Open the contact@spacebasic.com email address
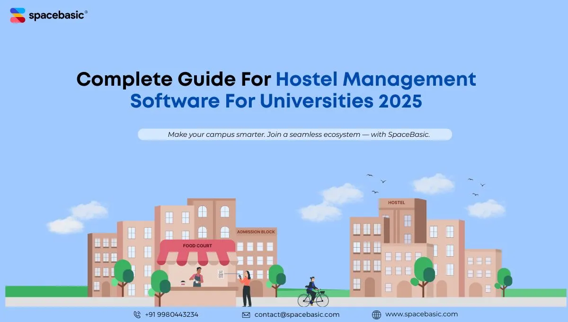The height and width of the screenshot is (322, 568). [297, 314]
